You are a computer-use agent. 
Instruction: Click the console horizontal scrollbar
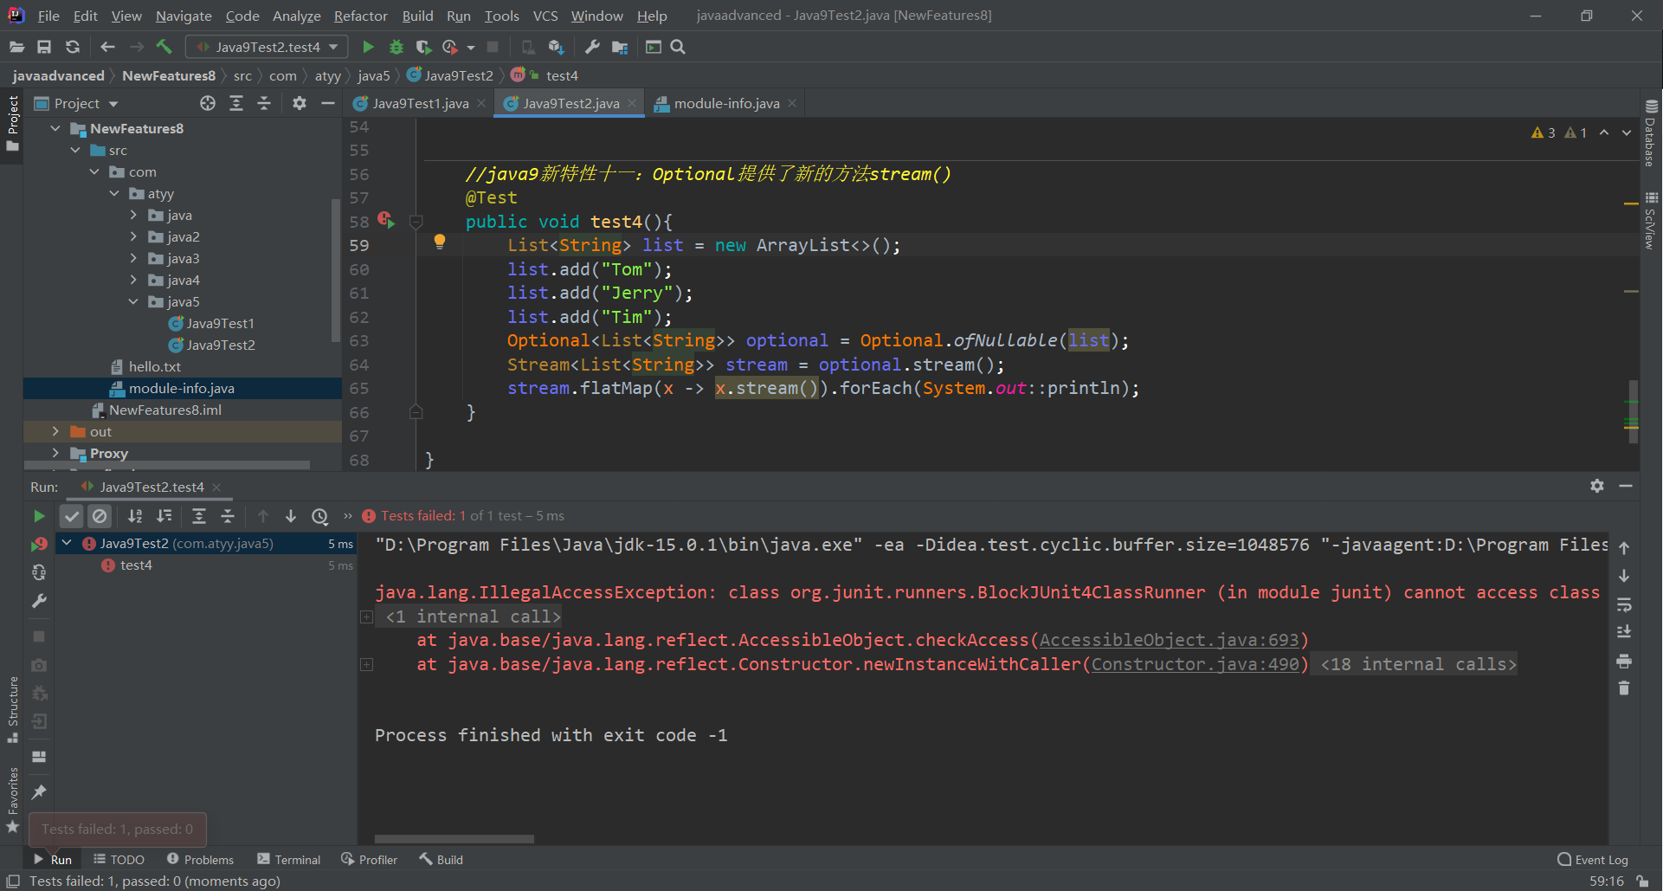point(454,839)
